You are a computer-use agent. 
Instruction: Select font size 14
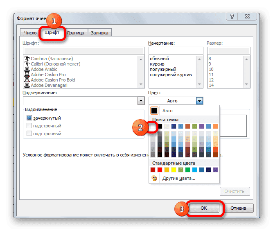[211, 85]
